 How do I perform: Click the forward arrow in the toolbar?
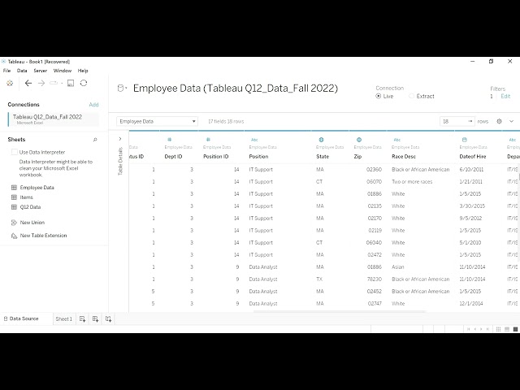click(41, 83)
